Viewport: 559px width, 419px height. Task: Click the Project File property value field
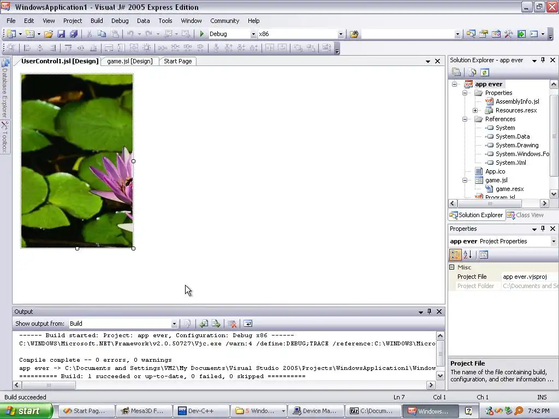(529, 277)
